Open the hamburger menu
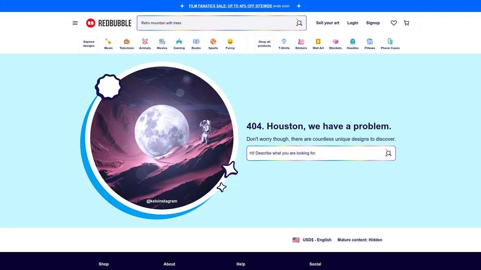Image resolution: width=481 pixels, height=270 pixels. (x=75, y=23)
